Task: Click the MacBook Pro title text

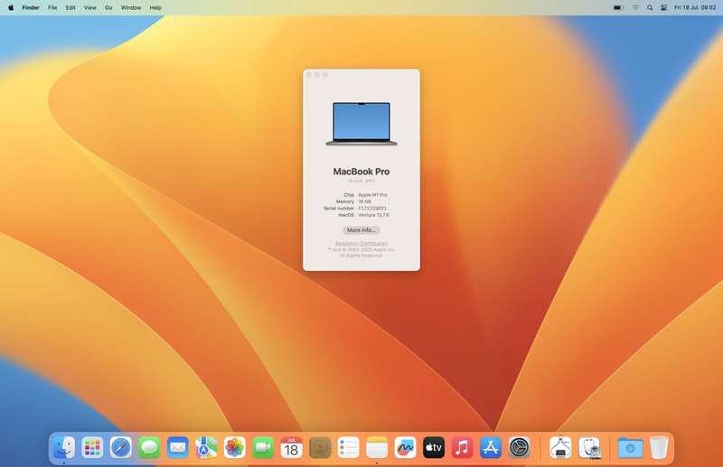Action: (x=361, y=172)
